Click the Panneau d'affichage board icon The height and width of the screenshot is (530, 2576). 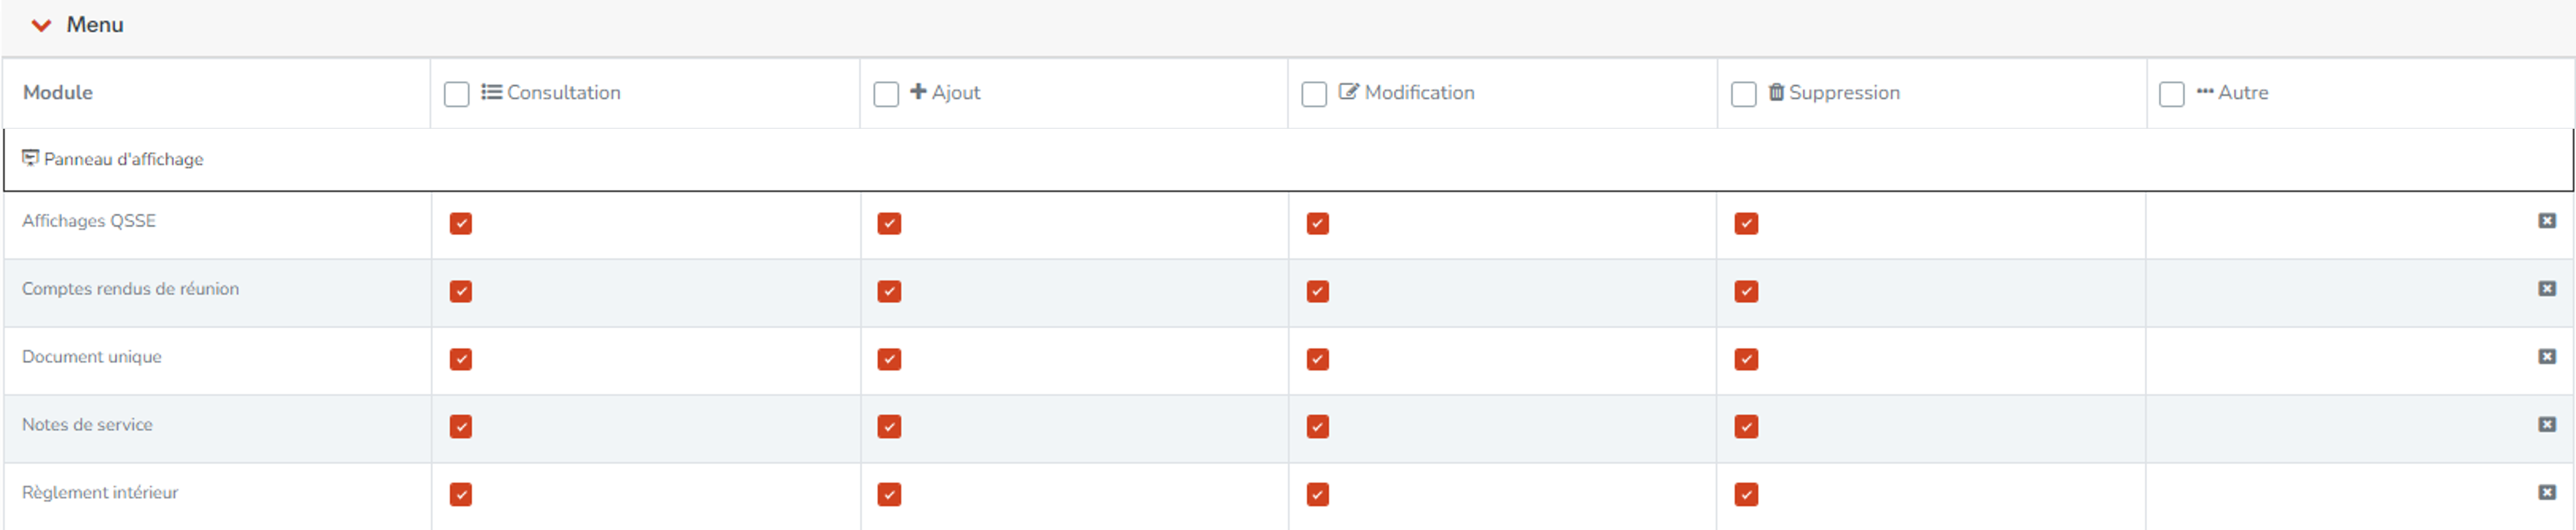point(30,158)
